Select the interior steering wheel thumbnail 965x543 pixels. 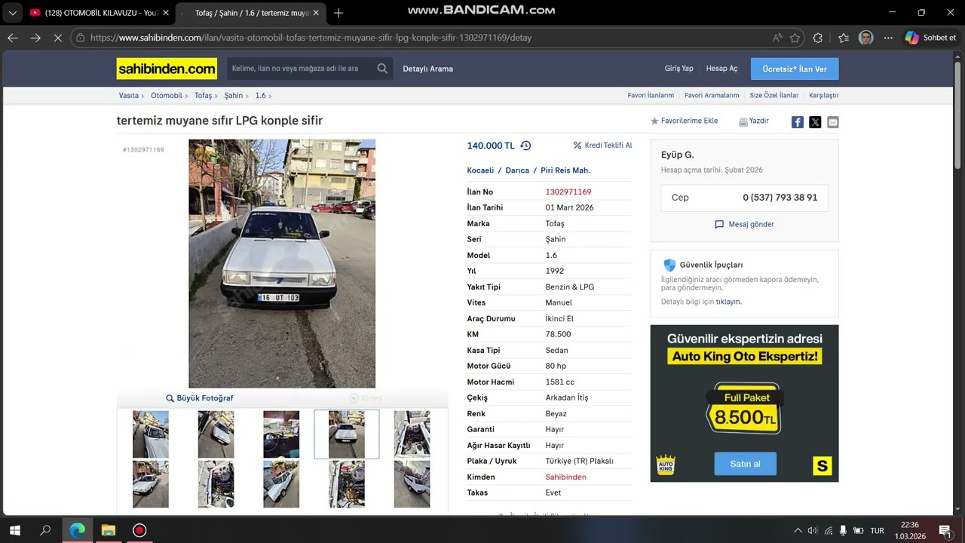click(x=281, y=434)
